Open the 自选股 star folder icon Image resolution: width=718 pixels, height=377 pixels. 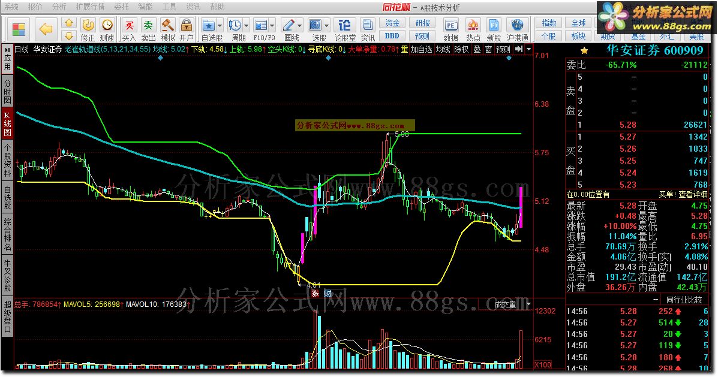click(209, 25)
